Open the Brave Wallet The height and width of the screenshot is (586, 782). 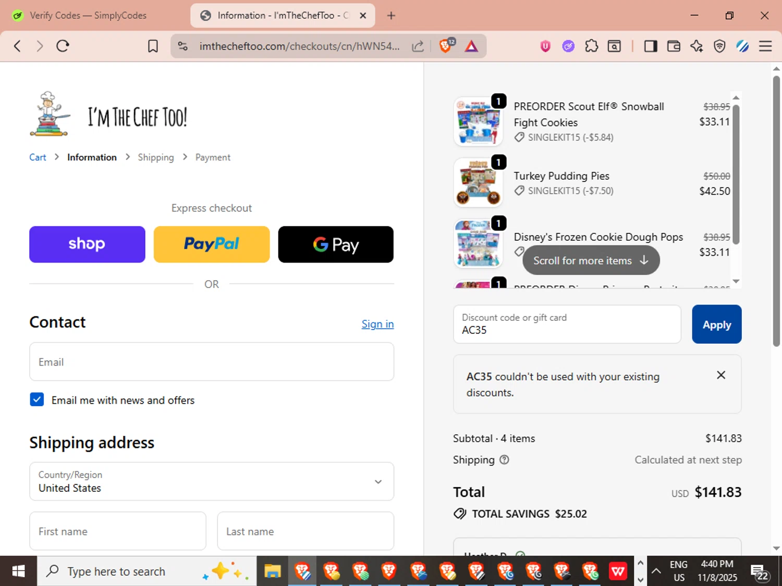coord(674,46)
